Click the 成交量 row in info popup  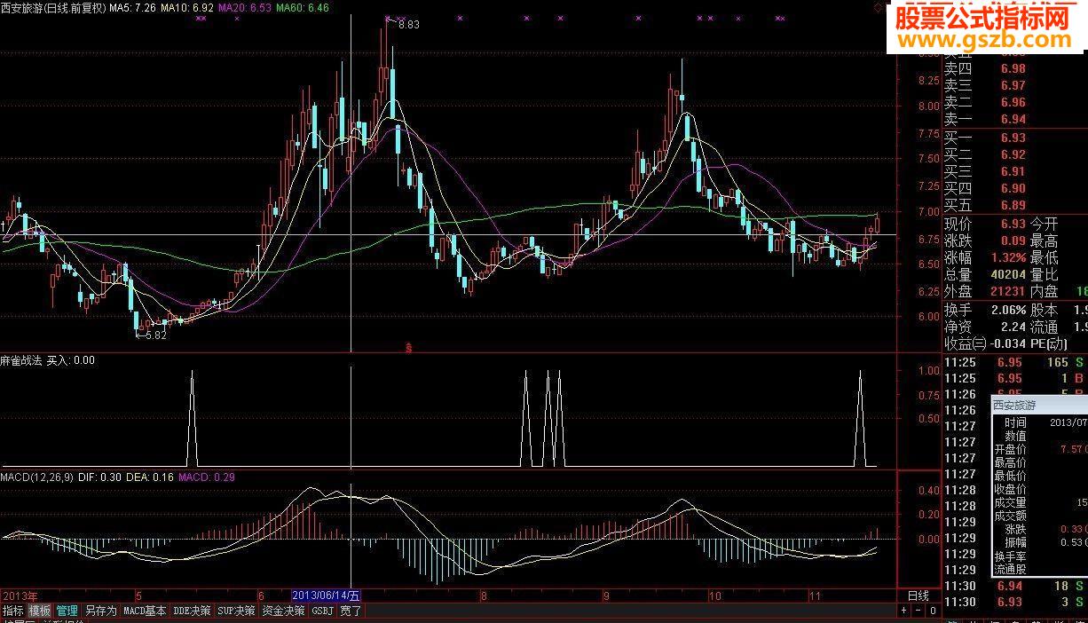click(1039, 503)
